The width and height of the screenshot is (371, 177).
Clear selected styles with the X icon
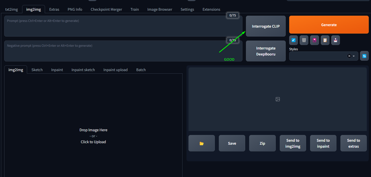click(349, 56)
